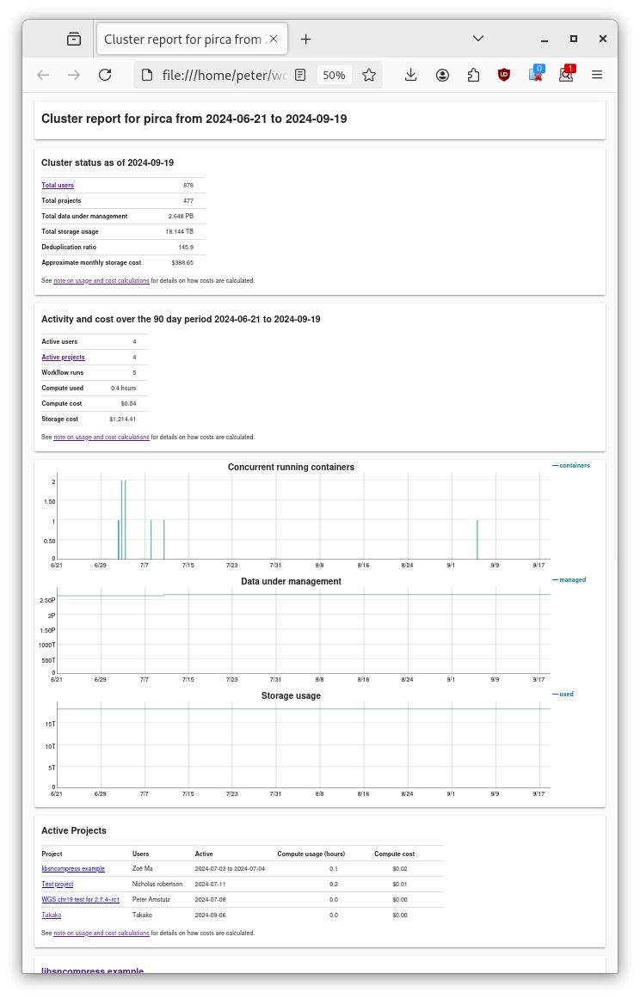Open the Total users link
Viewport: 640px width, 998px height.
58,186
